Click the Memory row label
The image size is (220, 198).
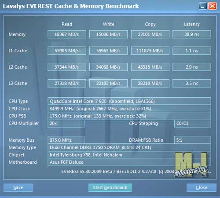point(17,34)
